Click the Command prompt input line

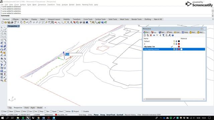click(x=106, y=16)
